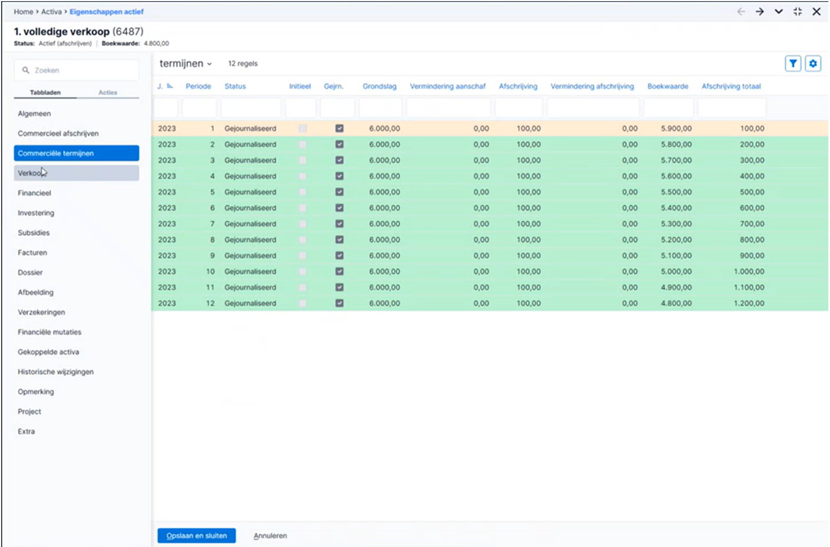Sort by the Boekwaarde column header
Screen dimensions: 830x547
click(x=668, y=86)
